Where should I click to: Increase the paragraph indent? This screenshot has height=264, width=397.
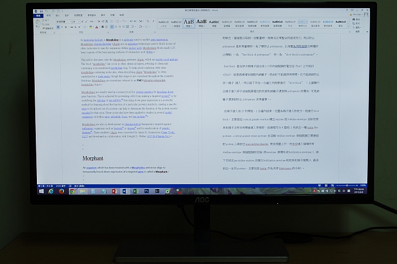pyautogui.click(x=135, y=21)
